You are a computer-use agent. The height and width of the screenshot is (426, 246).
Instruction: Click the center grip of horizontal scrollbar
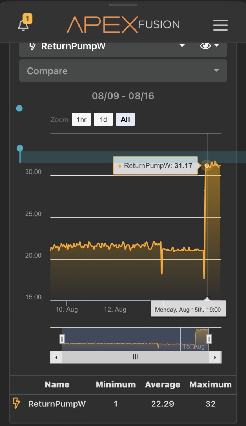[135, 357]
